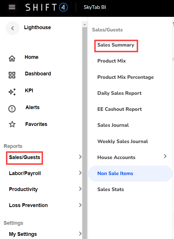This screenshot has height=239, width=174.
Task: Select the KPI sparkle icon
Action: coord(12,92)
